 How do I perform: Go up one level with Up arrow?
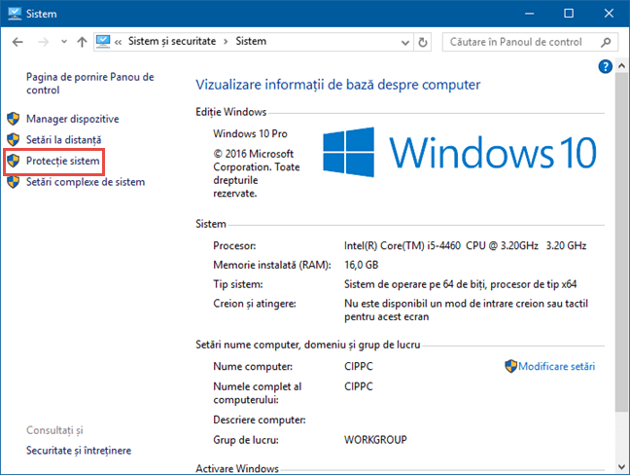pos(83,43)
